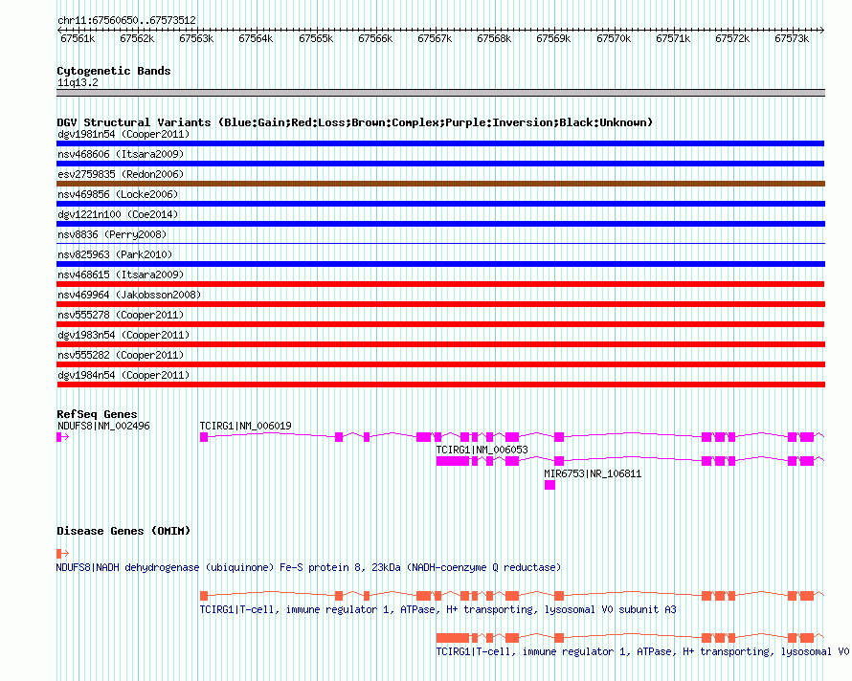Click the dgv1983n54 (Cooper2011) variant label
Image resolution: width=852 pixels, height=681 pixels.
(x=123, y=335)
